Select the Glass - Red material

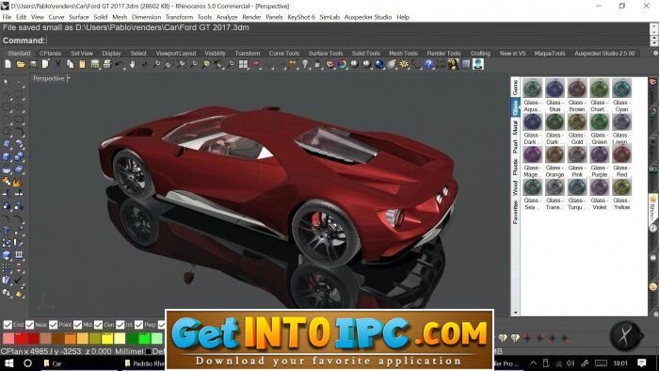tap(621, 161)
